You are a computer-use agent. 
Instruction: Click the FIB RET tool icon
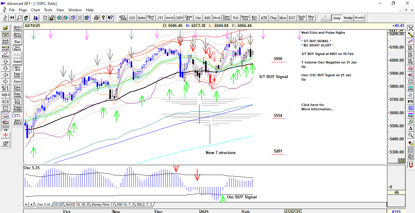410,48
